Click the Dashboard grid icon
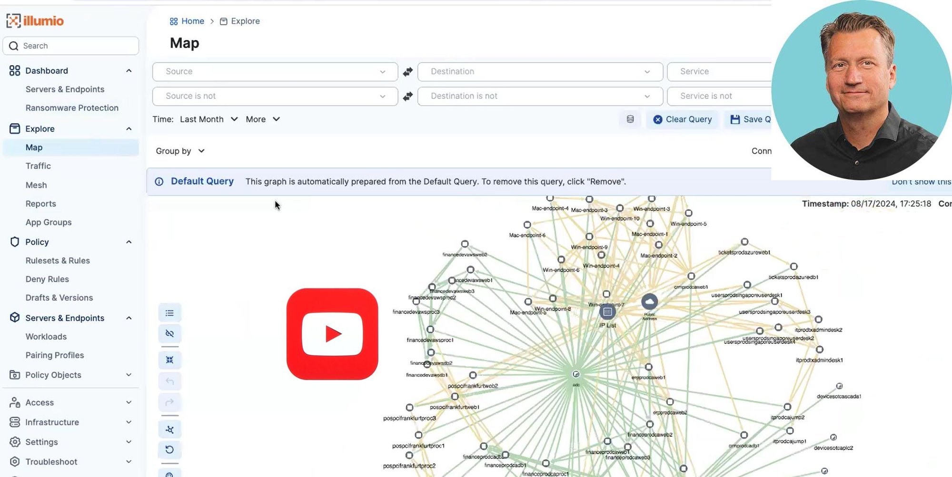Screen dimensions: 952x477 click(x=15, y=70)
